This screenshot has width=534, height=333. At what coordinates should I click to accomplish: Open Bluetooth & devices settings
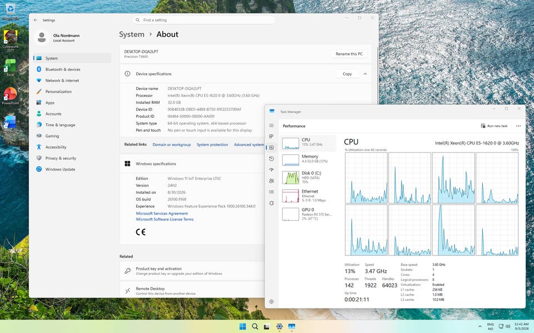(72, 69)
